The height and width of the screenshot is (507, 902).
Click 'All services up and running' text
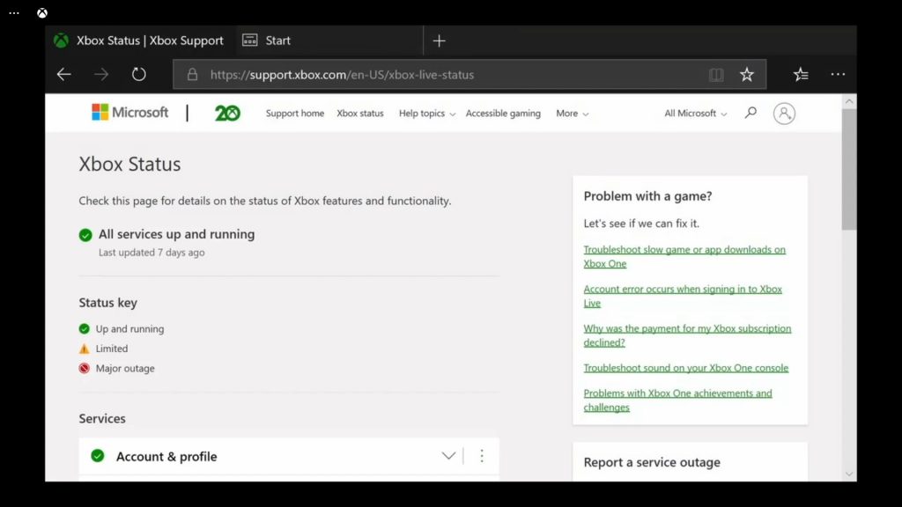[x=176, y=234]
